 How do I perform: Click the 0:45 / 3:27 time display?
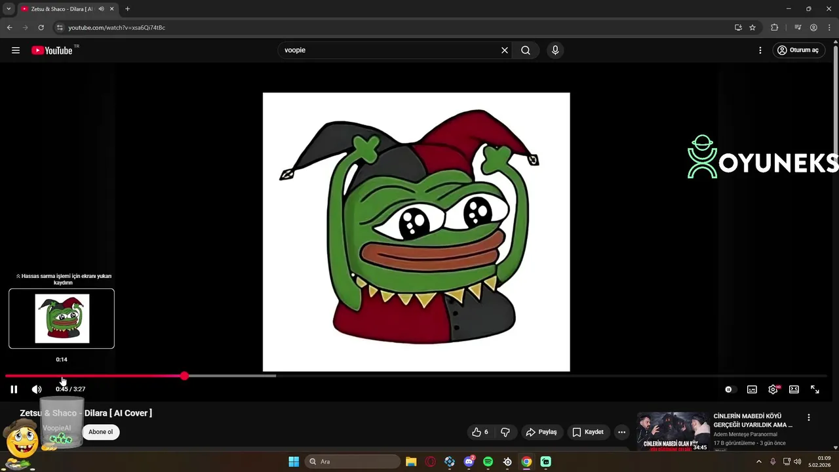pyautogui.click(x=70, y=389)
